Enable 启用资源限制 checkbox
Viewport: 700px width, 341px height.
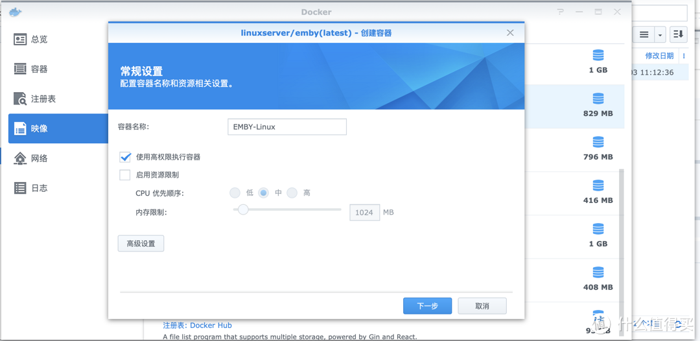[x=125, y=175]
